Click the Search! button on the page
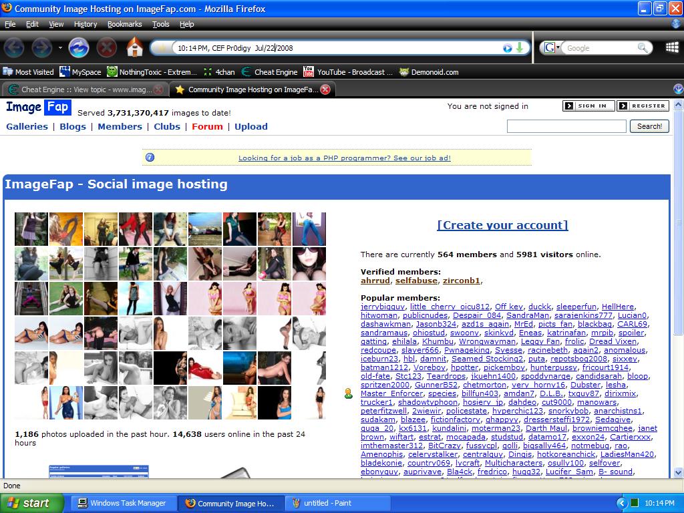The image size is (684, 513). pos(649,126)
